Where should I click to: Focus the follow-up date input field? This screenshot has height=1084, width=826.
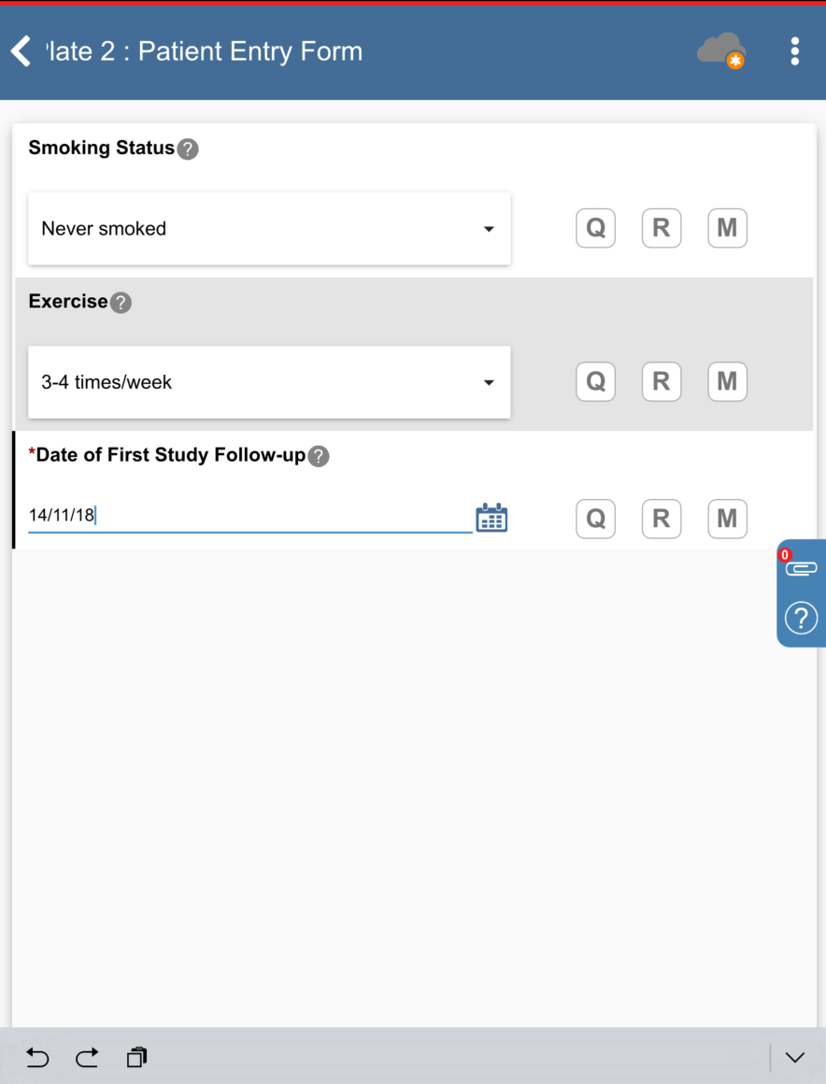(x=249, y=515)
